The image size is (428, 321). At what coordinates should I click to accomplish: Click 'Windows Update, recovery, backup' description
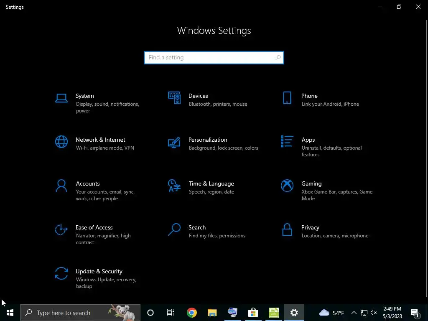106,283
